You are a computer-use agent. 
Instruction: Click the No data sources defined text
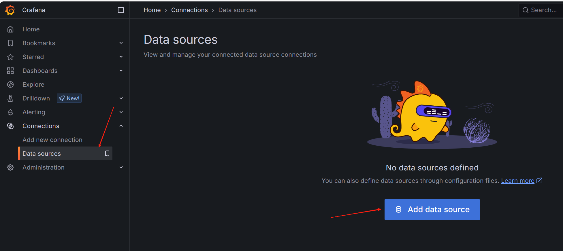pos(432,168)
